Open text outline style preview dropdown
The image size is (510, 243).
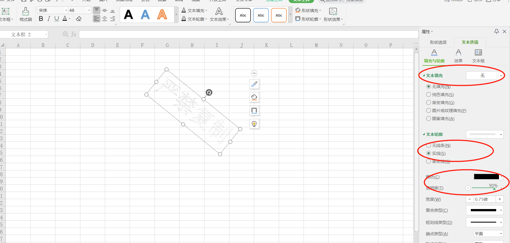[485, 134]
